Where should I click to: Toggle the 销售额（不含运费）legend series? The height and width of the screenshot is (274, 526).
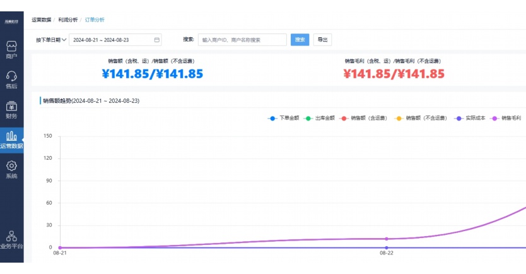pyautogui.click(x=421, y=118)
